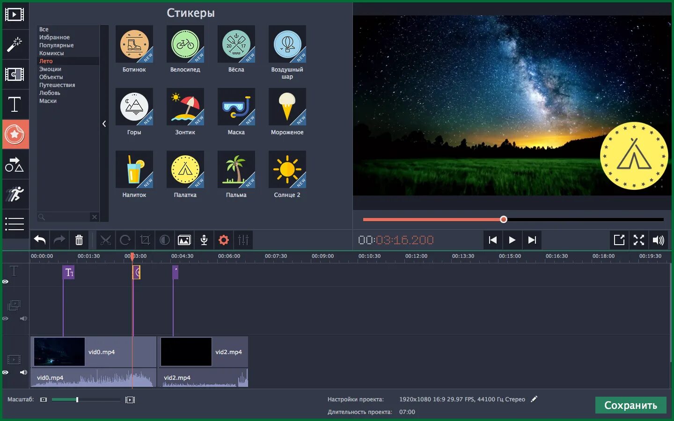Open the More tools list icon
Image resolution: width=674 pixels, height=421 pixels.
(15, 224)
